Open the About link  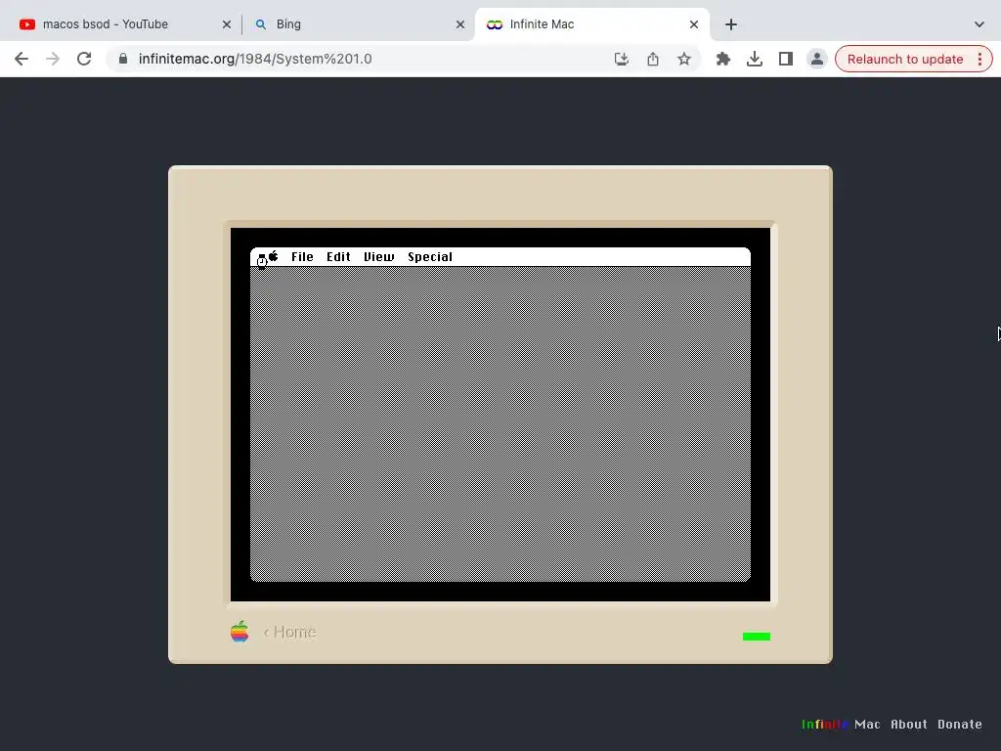(908, 725)
